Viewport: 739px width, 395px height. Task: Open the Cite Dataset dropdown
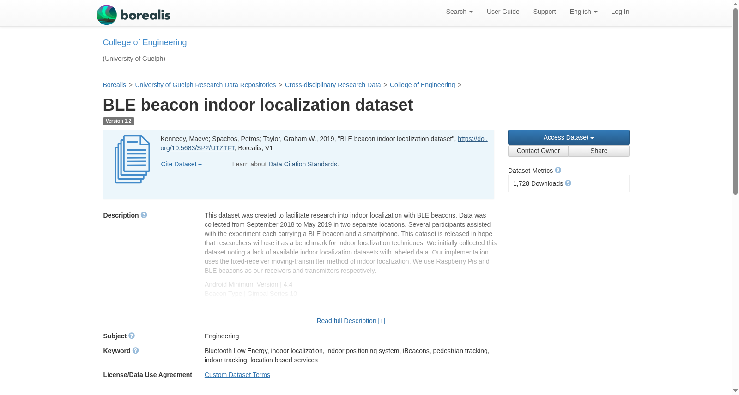[x=181, y=164]
